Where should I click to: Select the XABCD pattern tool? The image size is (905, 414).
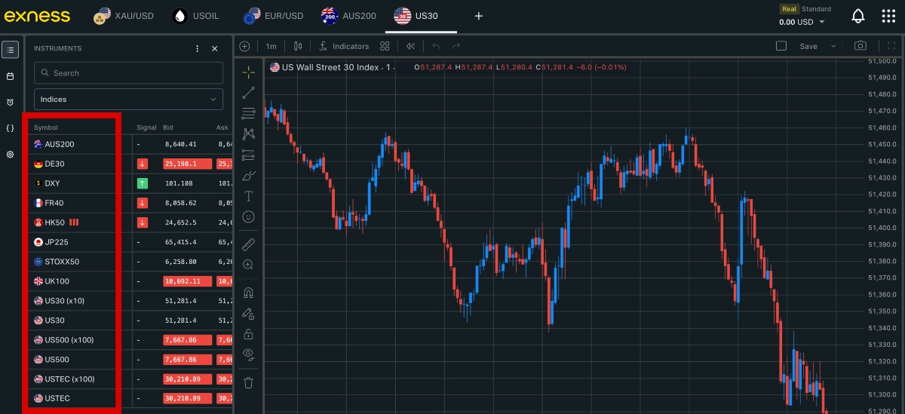click(x=248, y=134)
